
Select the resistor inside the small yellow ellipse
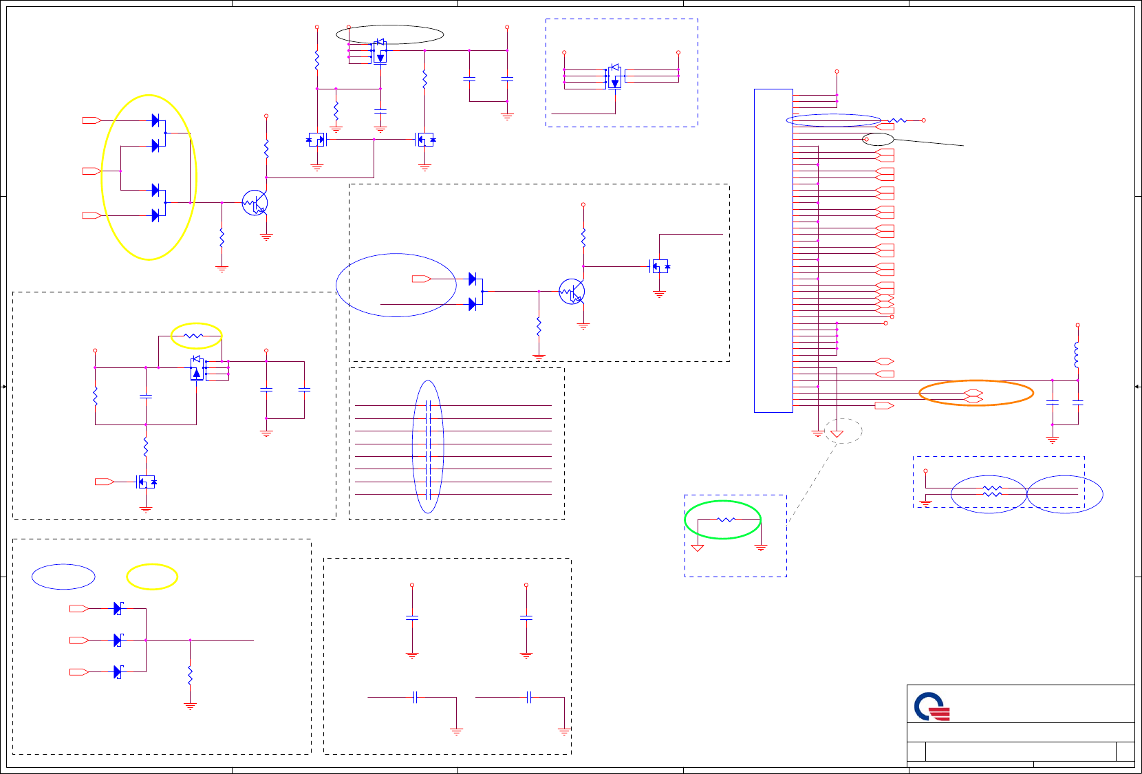tap(194, 336)
